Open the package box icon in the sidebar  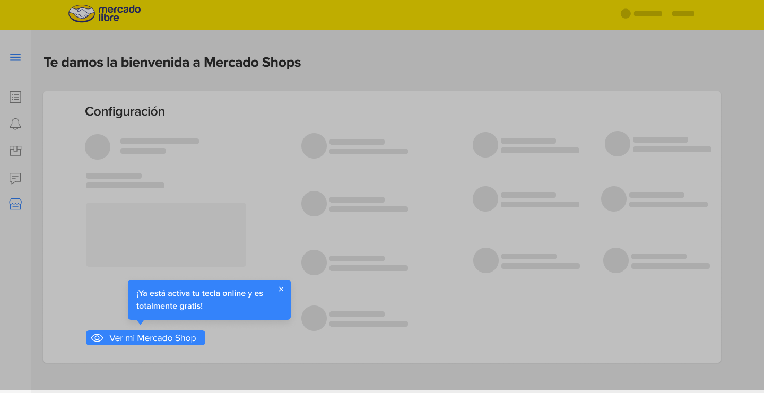pos(15,151)
